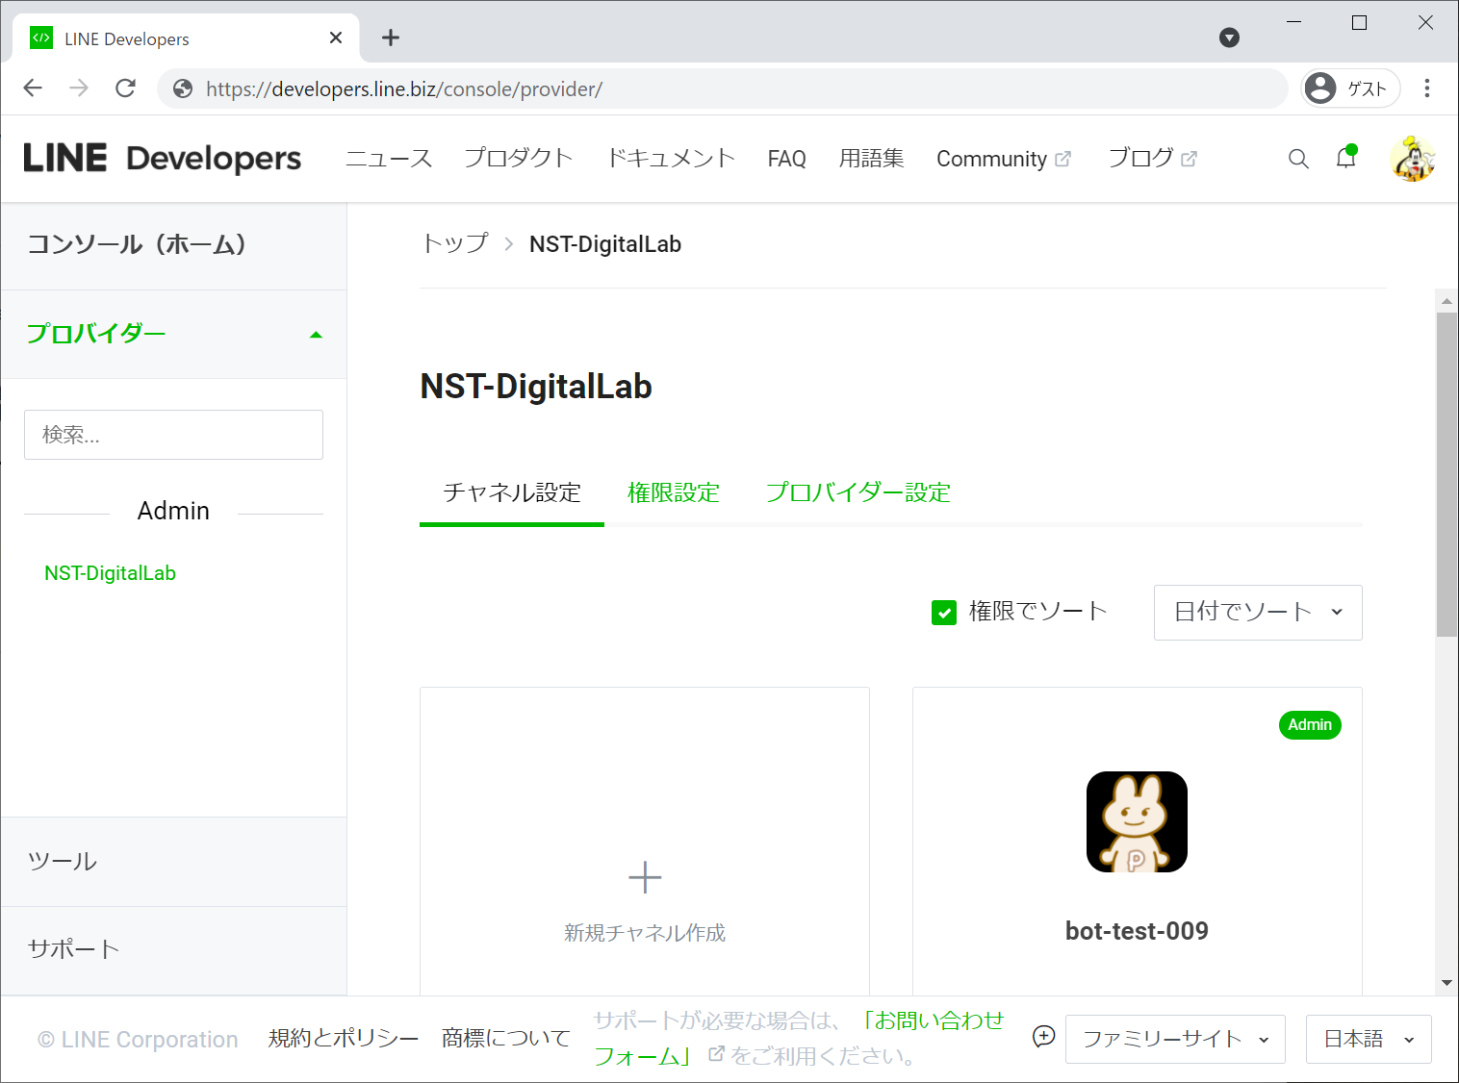Viewport: 1459px width, 1083px height.
Task: Open the ニュース menu item
Action: click(389, 159)
